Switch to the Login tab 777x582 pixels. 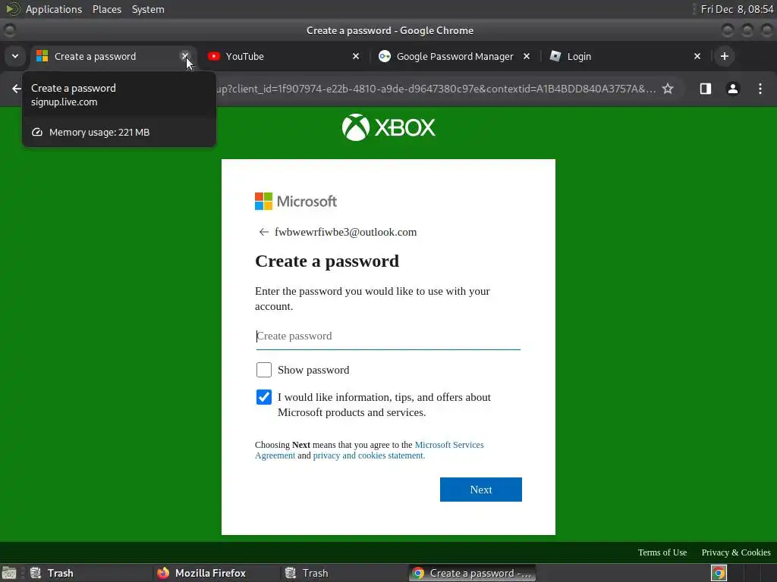coord(624,56)
